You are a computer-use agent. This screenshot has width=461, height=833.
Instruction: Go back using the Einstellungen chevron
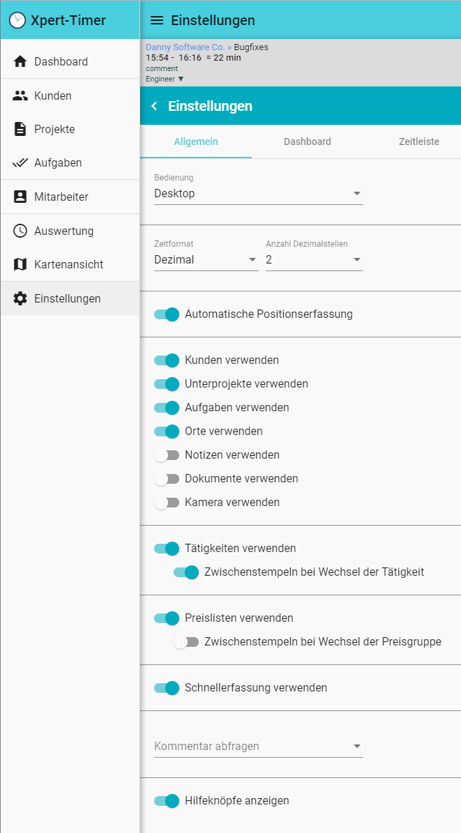(x=154, y=106)
